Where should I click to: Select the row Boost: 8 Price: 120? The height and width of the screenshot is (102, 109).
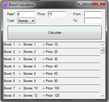pos(52,96)
